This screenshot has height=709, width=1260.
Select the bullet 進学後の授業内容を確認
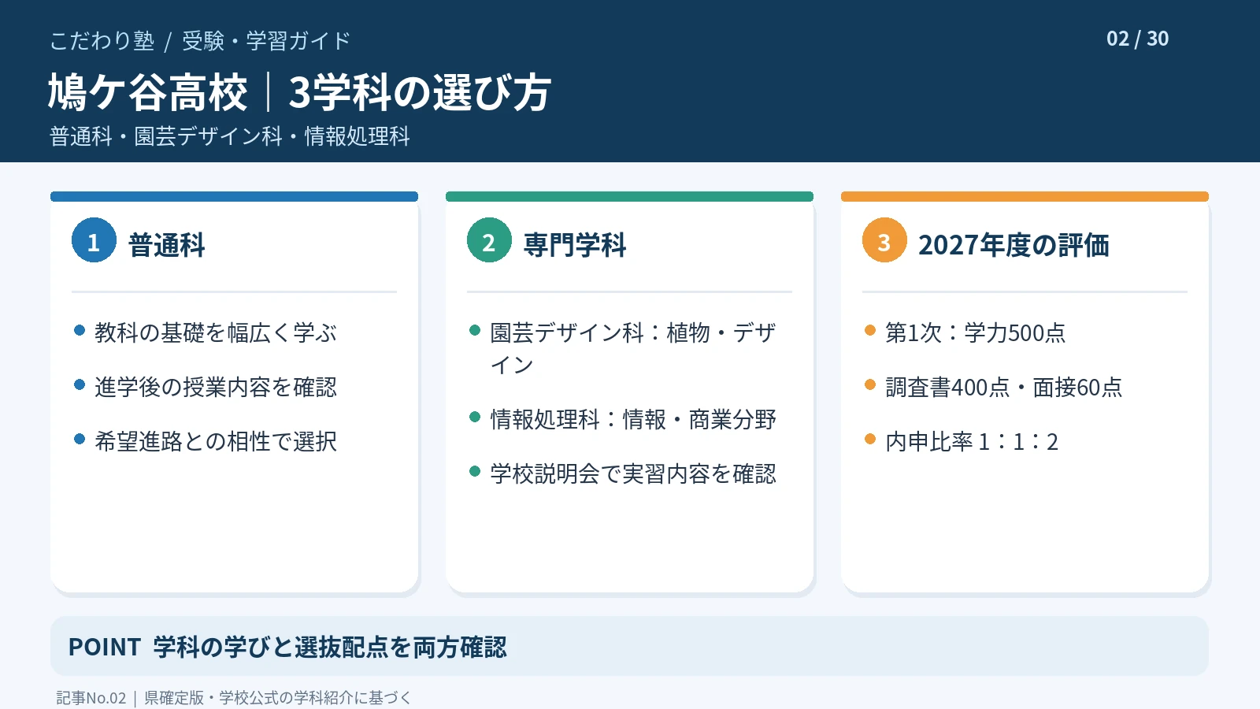[x=216, y=387]
